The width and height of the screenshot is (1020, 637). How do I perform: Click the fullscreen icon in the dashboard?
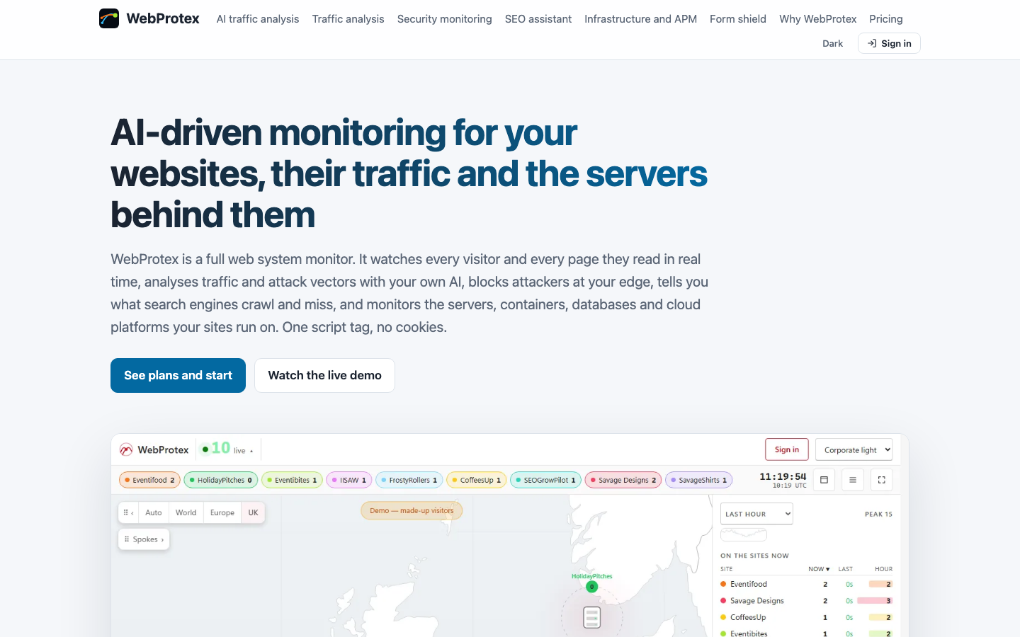pos(881,480)
